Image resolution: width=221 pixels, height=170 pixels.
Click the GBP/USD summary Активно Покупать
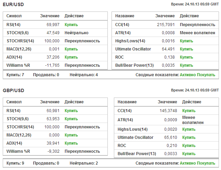(x=198, y=163)
